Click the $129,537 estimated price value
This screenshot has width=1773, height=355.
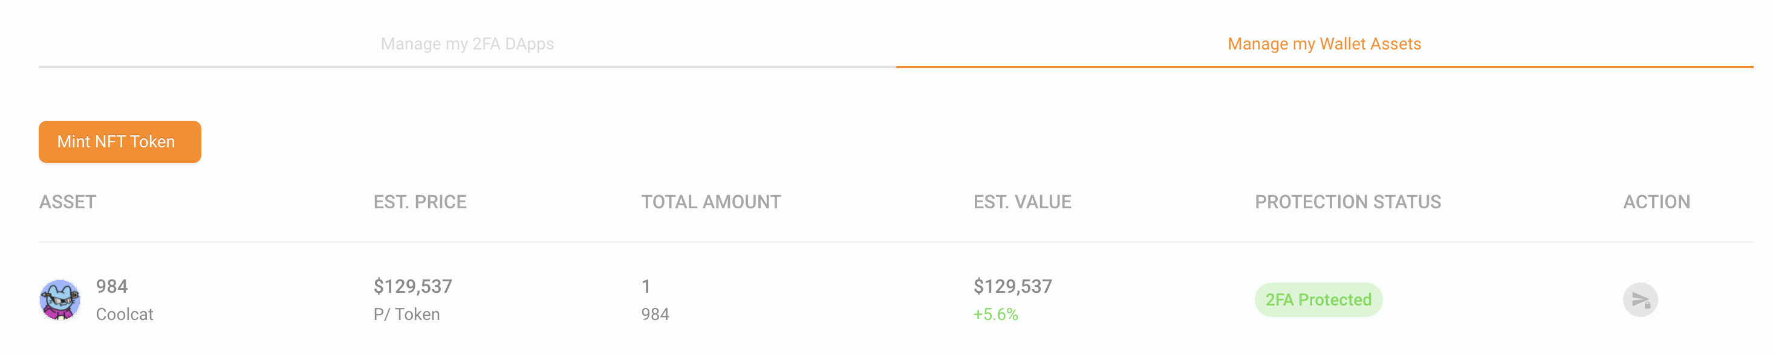tap(413, 286)
